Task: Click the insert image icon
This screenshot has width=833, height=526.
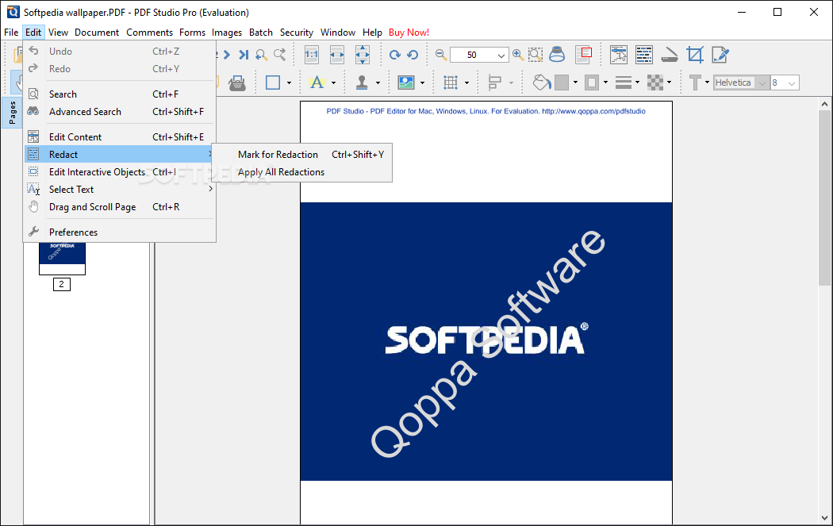Action: click(x=406, y=83)
